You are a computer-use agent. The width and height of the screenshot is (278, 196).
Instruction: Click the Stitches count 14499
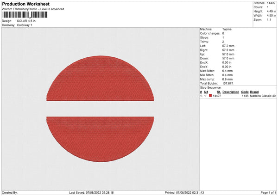[272, 4]
